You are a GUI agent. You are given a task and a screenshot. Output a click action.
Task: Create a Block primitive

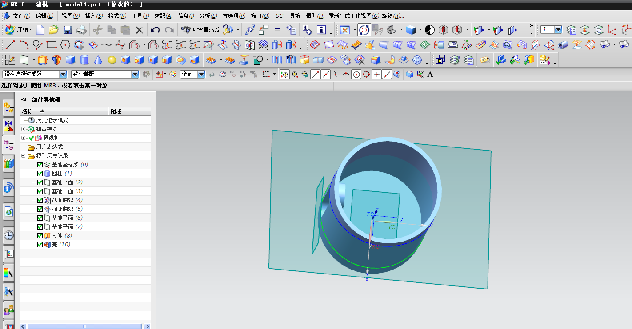[x=70, y=60]
